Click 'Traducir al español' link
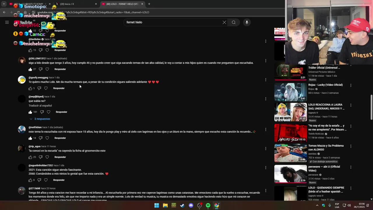The width and height of the screenshot is (373, 210). (x=40, y=106)
